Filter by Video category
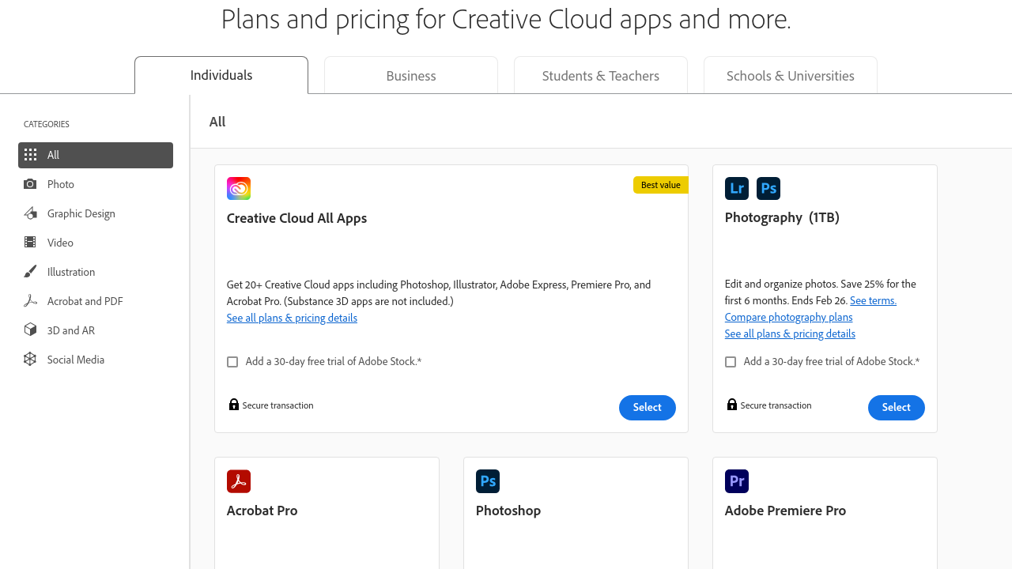The image size is (1012, 569). [60, 243]
